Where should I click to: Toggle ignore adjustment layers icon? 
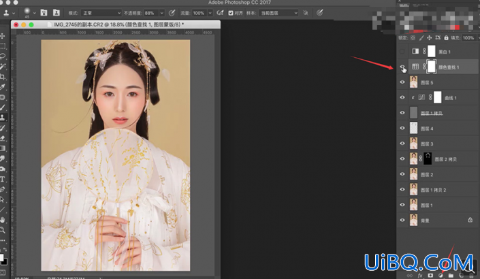[306, 13]
